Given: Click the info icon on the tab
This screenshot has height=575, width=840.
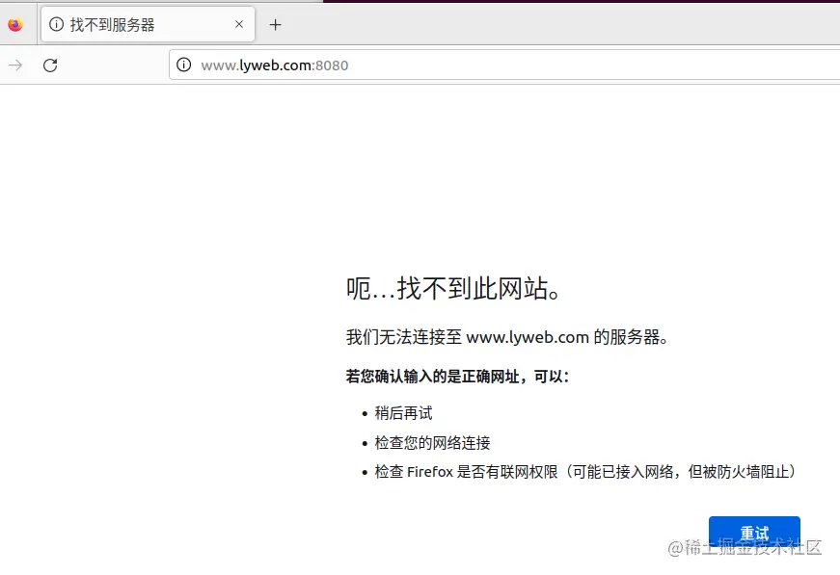Looking at the screenshot, I should point(56,24).
